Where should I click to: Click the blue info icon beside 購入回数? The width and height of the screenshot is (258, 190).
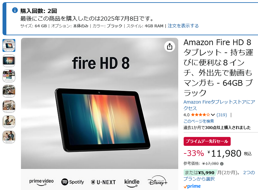click(x=15, y=10)
